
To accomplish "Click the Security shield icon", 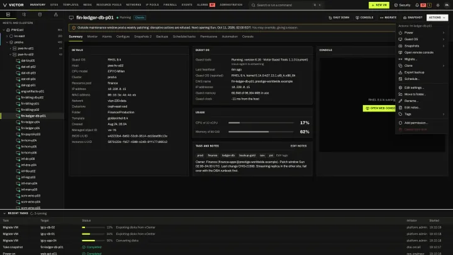I will (396, 5).
